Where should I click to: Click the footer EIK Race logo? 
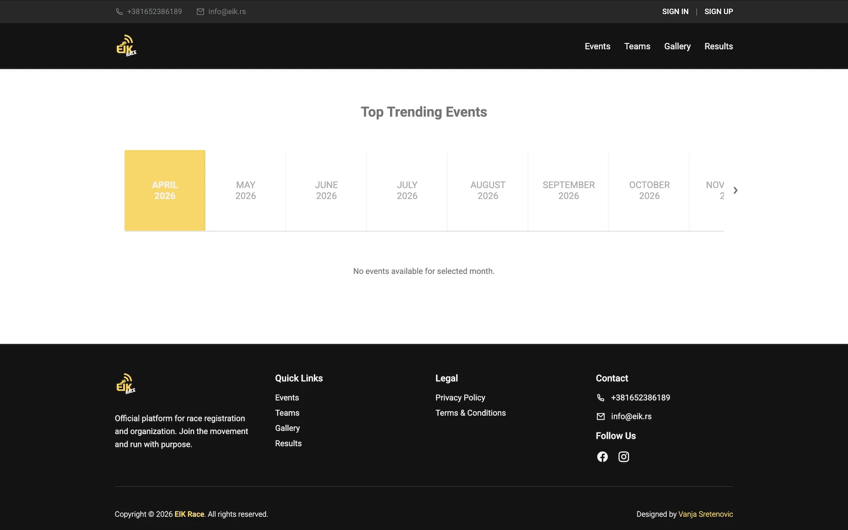click(126, 384)
